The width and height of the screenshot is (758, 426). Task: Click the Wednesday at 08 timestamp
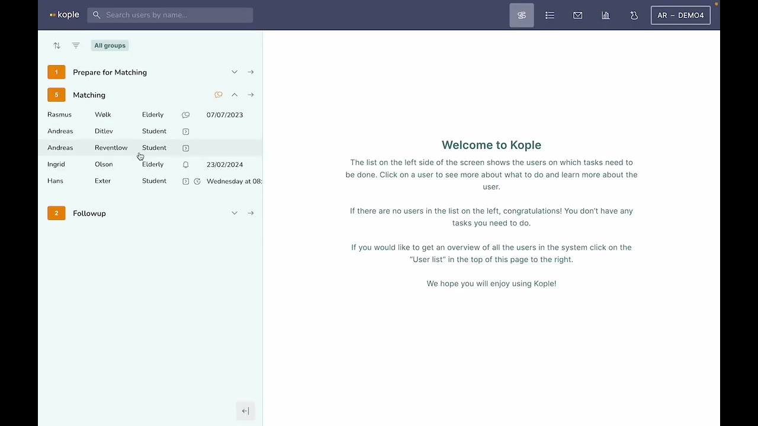tap(234, 181)
